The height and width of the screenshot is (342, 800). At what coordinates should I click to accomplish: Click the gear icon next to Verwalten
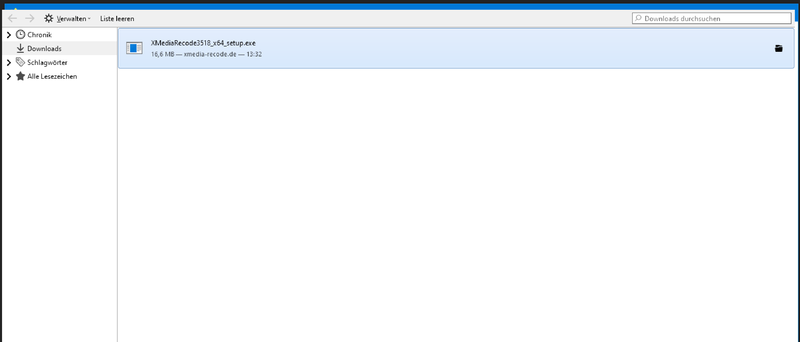(49, 18)
